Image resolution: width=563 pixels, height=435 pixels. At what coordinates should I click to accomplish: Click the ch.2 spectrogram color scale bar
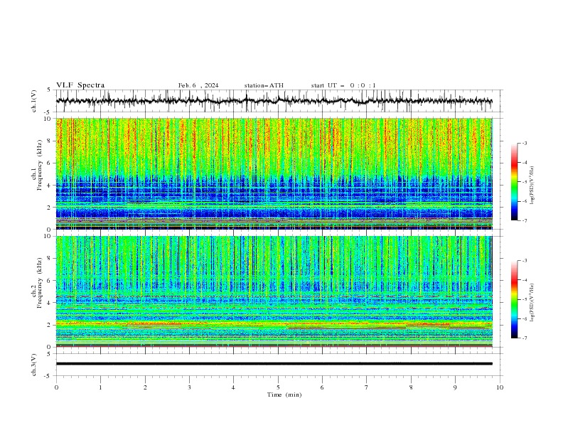click(514, 299)
